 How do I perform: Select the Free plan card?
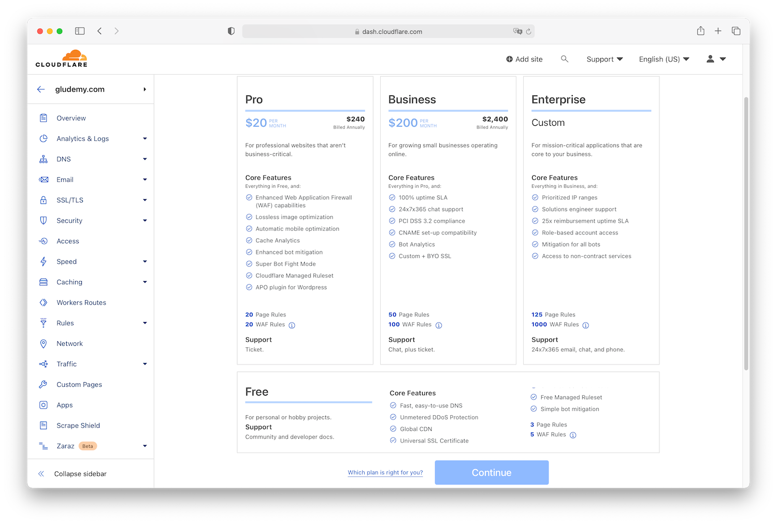coord(448,412)
